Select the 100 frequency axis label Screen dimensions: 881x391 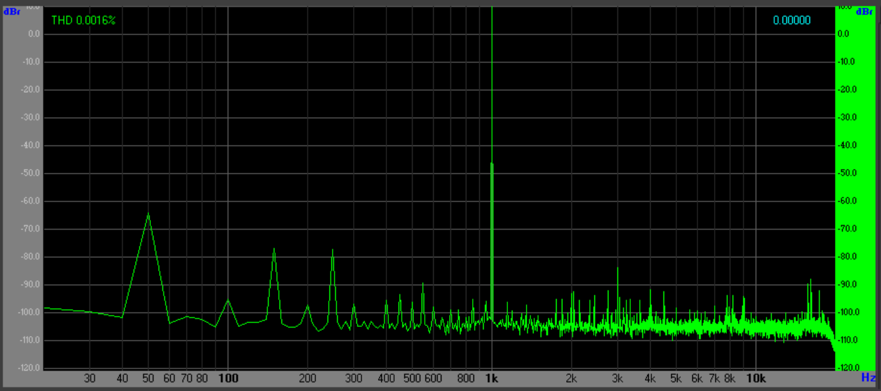pyautogui.click(x=228, y=378)
